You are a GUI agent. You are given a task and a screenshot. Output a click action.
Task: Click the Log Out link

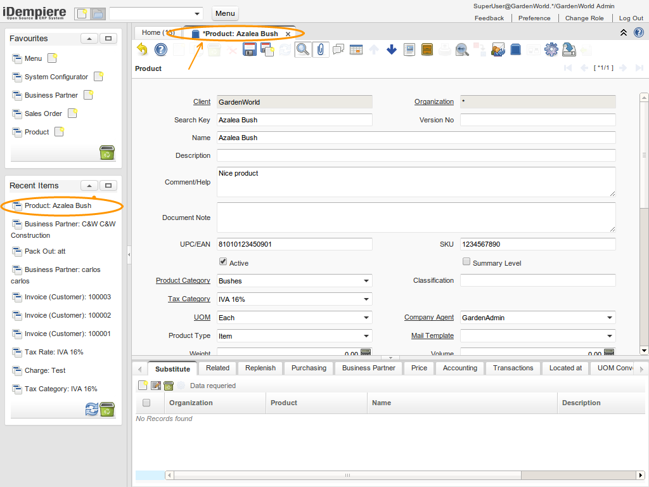(631, 18)
